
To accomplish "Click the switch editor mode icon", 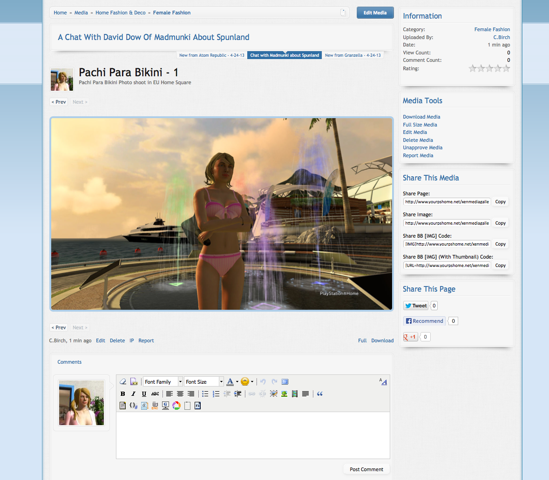I will point(383,382).
